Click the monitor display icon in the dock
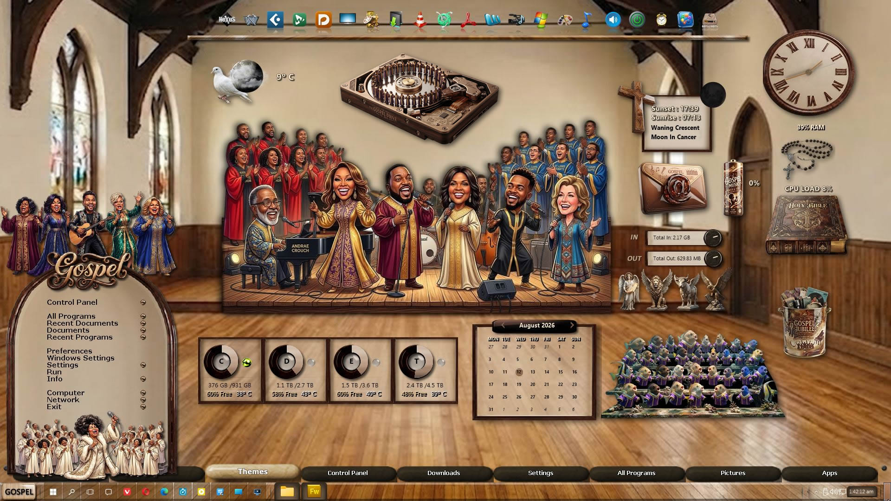 348,19
